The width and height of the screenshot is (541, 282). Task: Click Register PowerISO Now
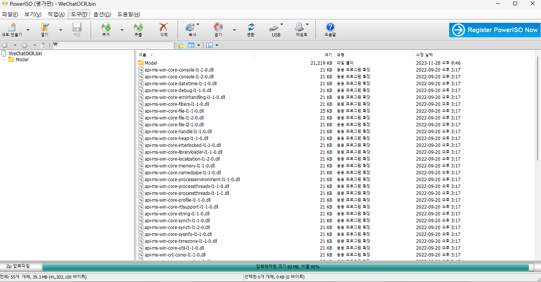tap(494, 29)
